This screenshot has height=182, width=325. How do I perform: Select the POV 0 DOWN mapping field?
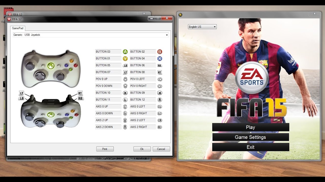coord(108,86)
